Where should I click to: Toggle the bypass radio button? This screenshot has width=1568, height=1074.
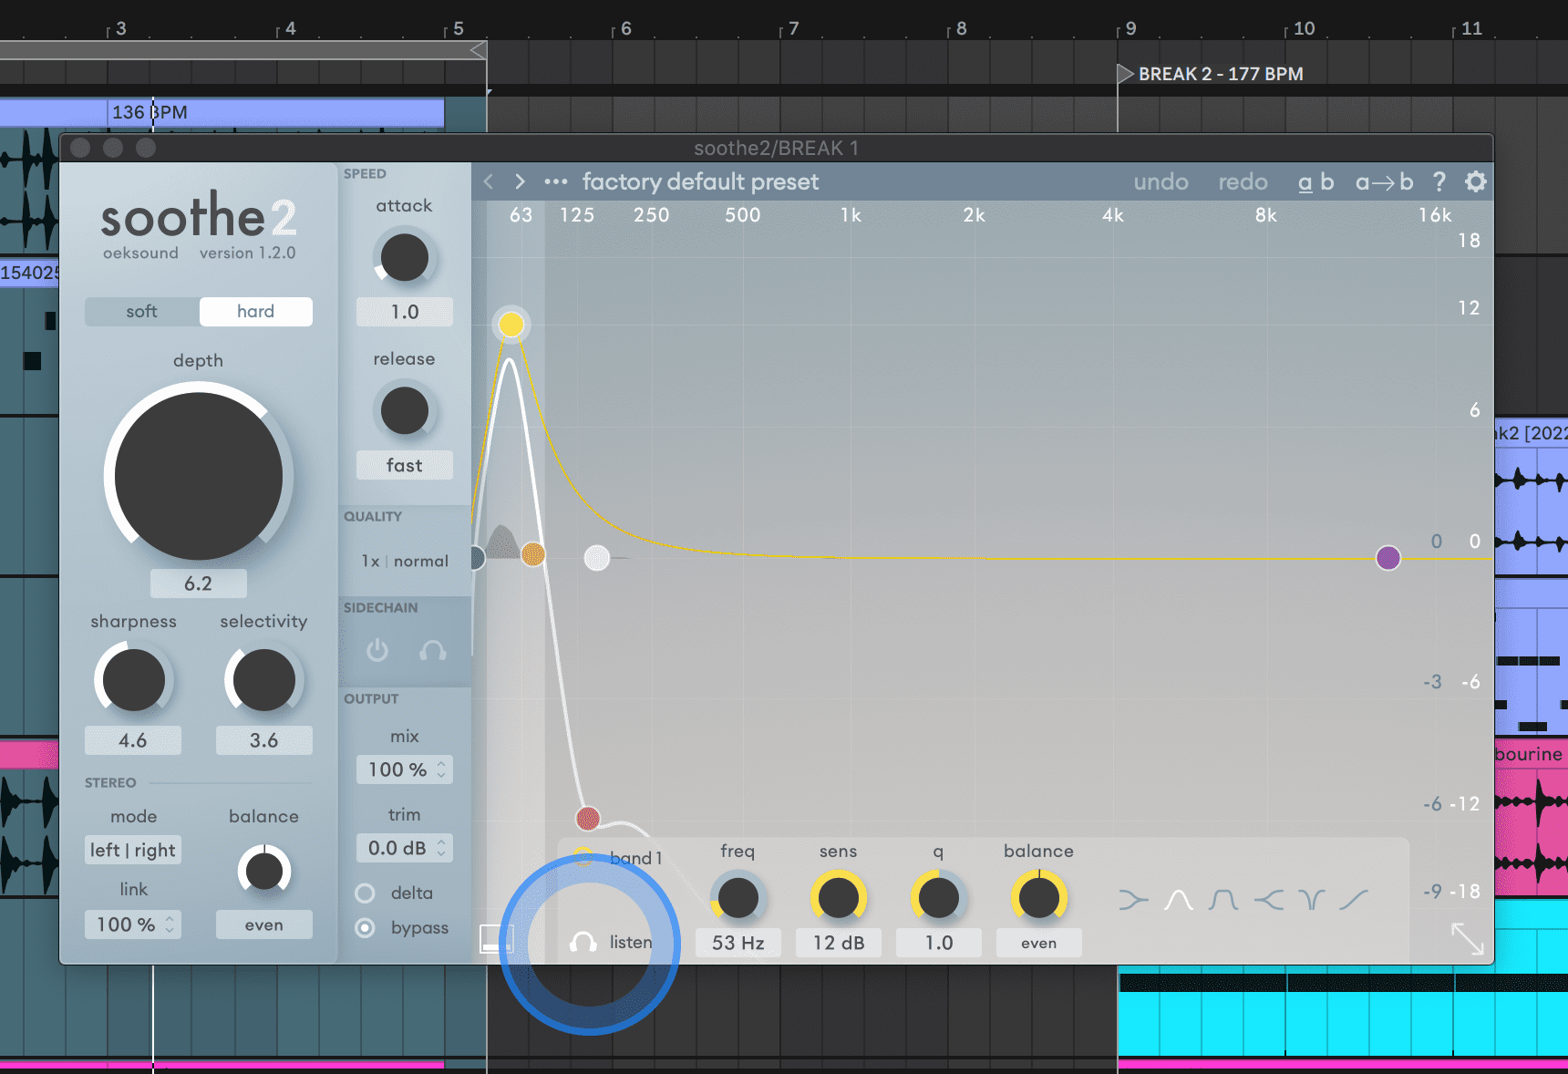point(365,927)
